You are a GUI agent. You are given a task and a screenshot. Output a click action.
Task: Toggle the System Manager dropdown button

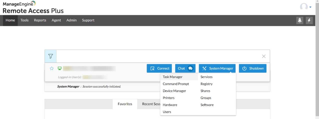[x=217, y=68]
